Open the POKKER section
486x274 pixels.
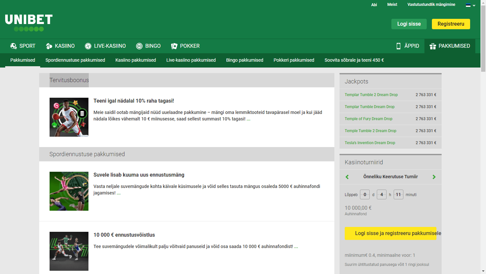point(185,46)
